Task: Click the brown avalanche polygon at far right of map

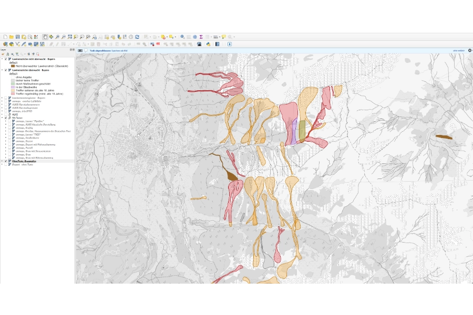Action: click(x=444, y=137)
